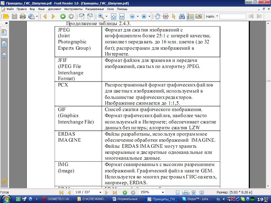Click the email/send globe icon
Viewport: 271px width, 203px height.
[31, 16]
